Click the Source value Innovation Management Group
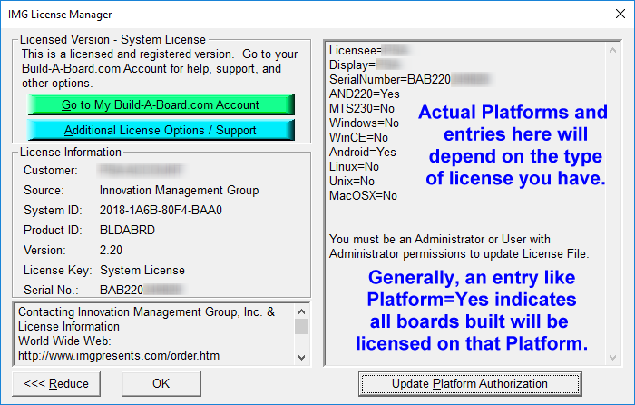Image resolution: width=635 pixels, height=405 pixels. point(179,190)
